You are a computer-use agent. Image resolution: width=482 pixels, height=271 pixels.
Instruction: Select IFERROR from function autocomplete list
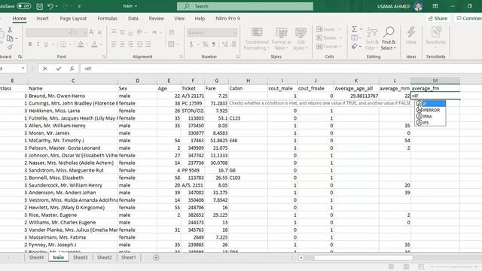click(x=430, y=110)
